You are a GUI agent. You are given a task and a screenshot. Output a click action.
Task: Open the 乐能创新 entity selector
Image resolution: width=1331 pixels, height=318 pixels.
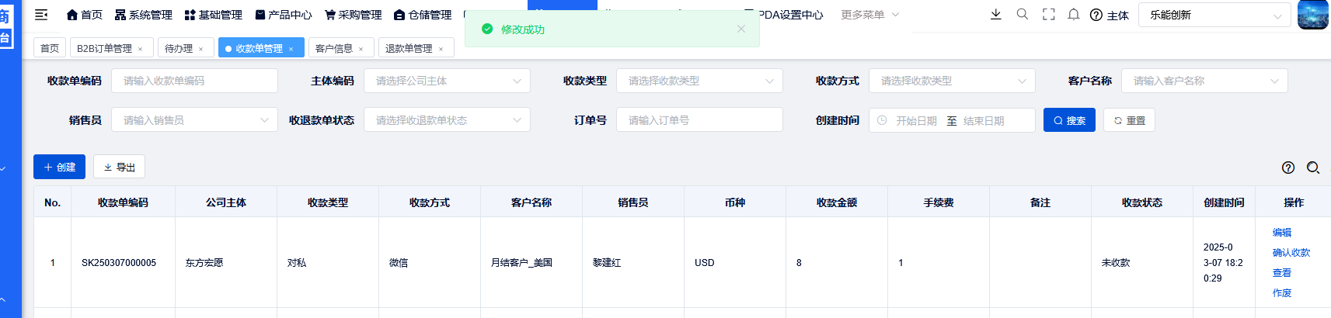click(1214, 15)
